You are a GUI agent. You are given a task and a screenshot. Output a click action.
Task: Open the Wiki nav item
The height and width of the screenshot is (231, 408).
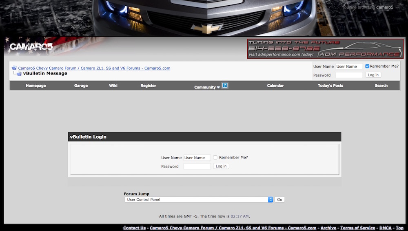pyautogui.click(x=113, y=86)
